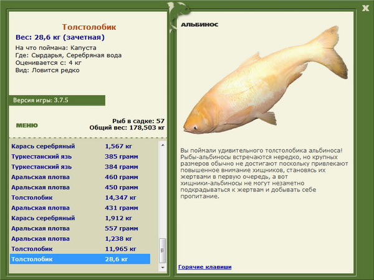
Task: Click the АЛЬБИНОС heading
Action: pos(199,24)
